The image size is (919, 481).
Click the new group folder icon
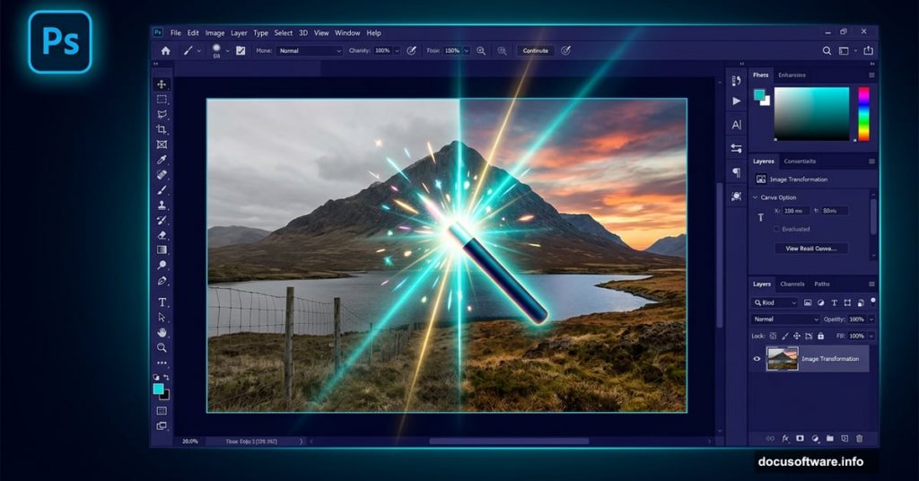click(x=830, y=438)
